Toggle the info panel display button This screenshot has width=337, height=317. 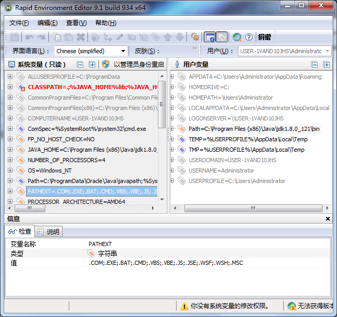pos(209,37)
